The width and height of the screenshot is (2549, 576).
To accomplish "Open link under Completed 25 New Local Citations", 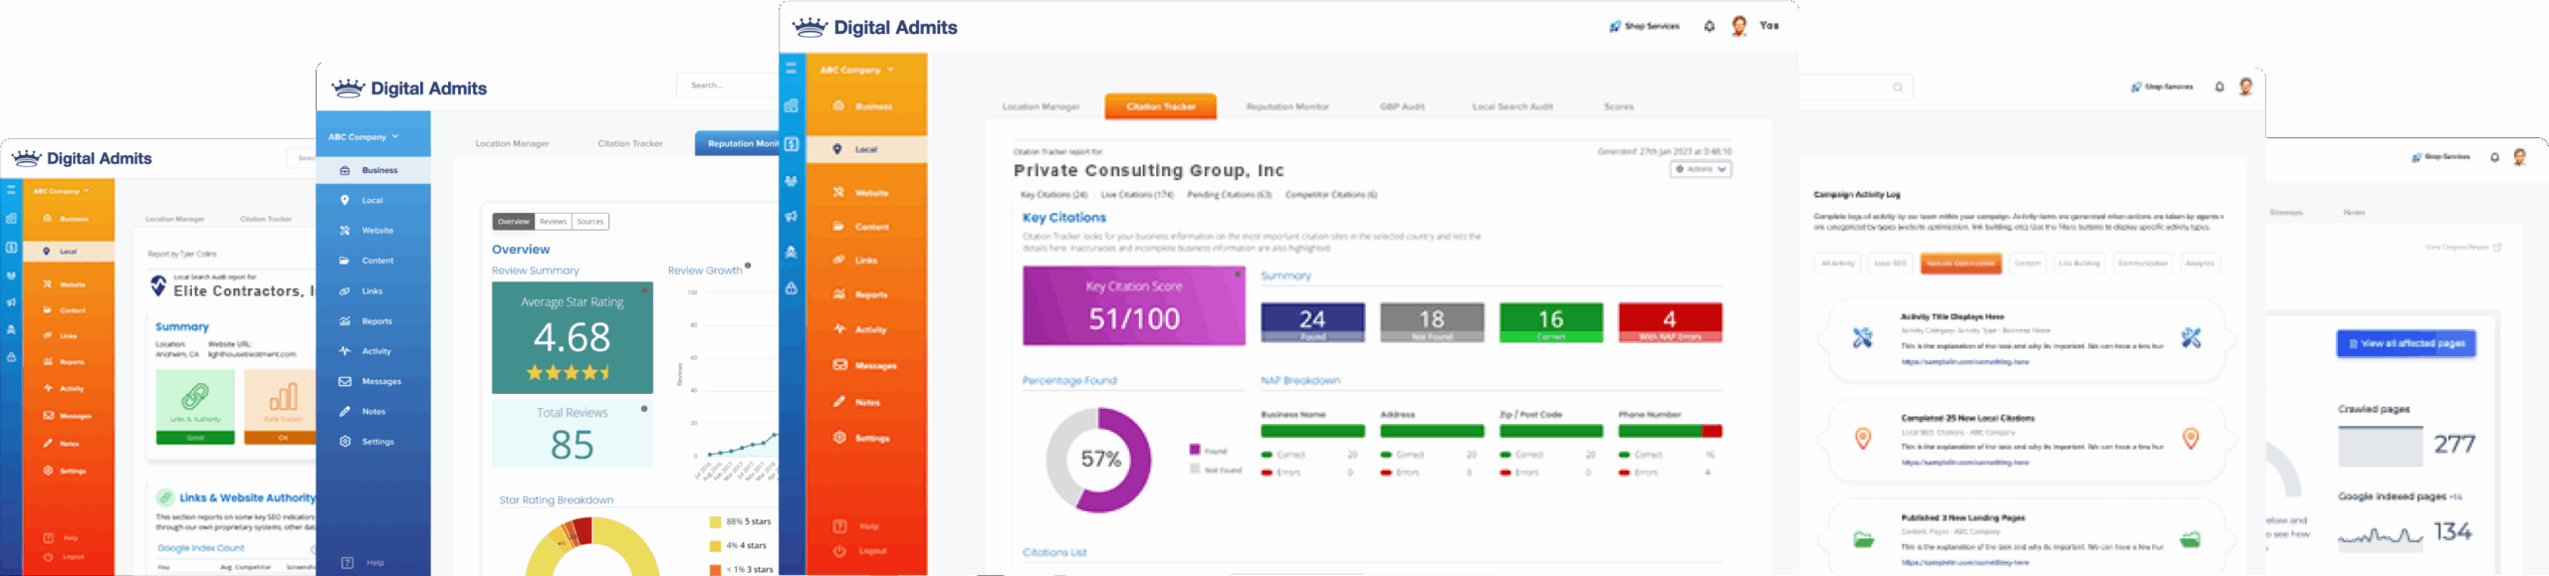I will point(1965,463).
